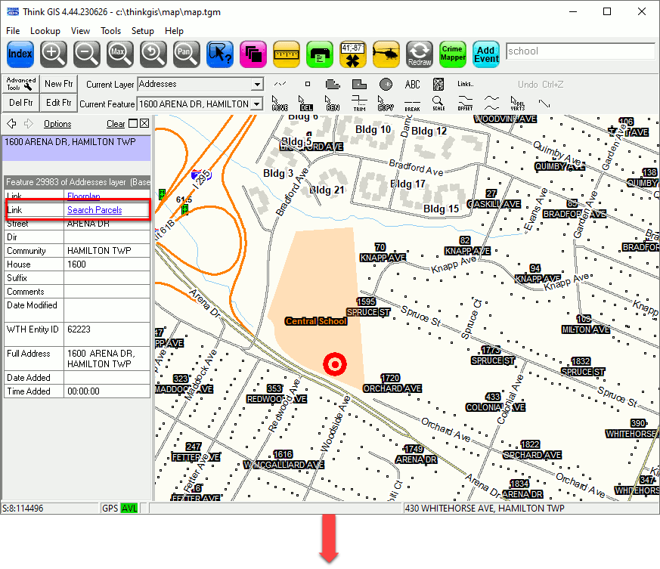Select the Trim editing tool
The image size is (660, 569).
[360, 103]
